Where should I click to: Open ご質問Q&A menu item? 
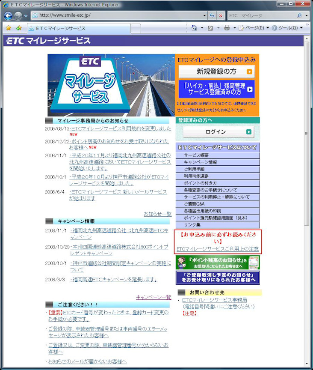218,204
